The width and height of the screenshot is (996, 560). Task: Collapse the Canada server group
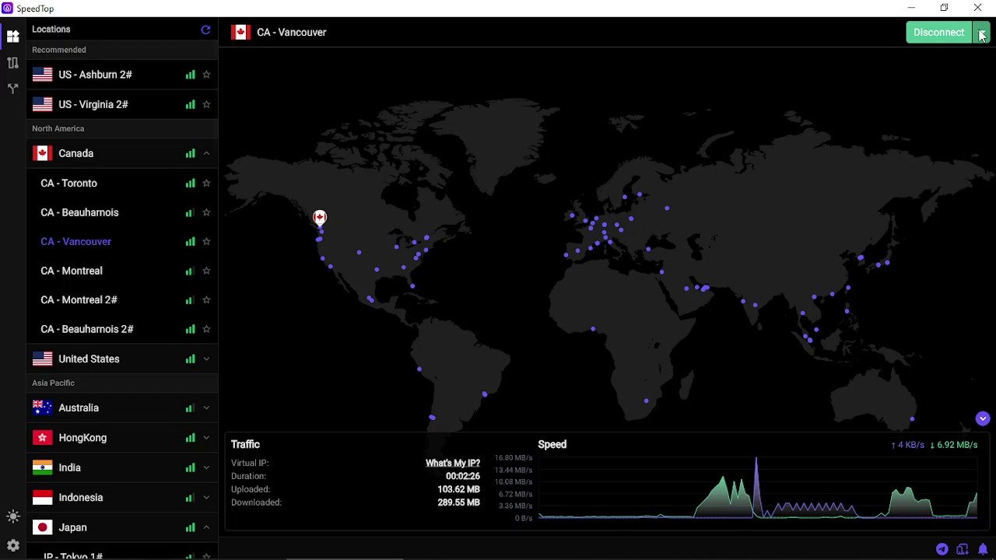(x=206, y=154)
